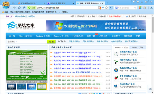Go to browser home page icon
The width and height of the screenshot is (154, 94).
coord(24,8)
